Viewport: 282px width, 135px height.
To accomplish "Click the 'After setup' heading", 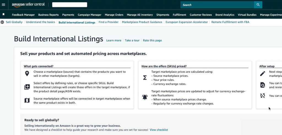I will (267, 66).
